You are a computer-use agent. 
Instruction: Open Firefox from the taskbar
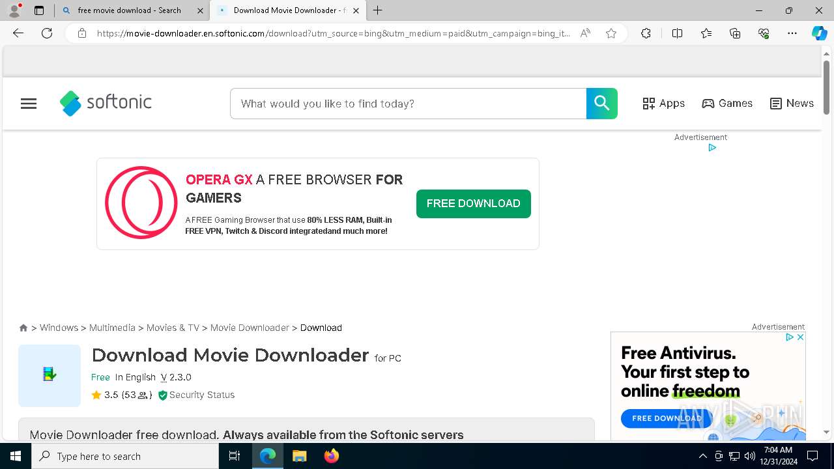332,456
